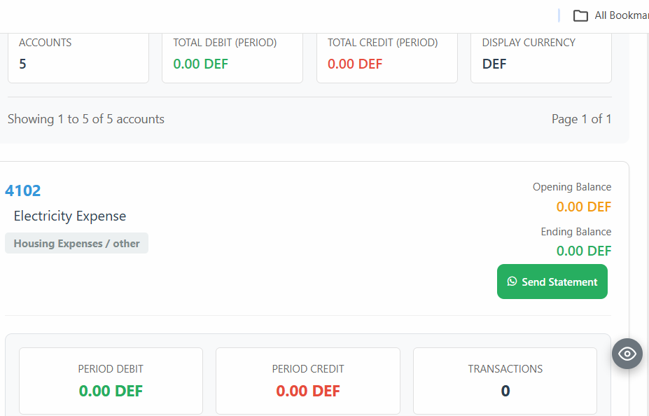Click the Showing 1 to 5 accounts text
649x416 pixels.
[86, 119]
